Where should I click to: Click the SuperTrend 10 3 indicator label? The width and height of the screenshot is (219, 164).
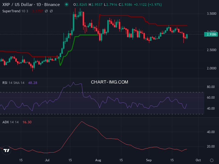[15, 11]
